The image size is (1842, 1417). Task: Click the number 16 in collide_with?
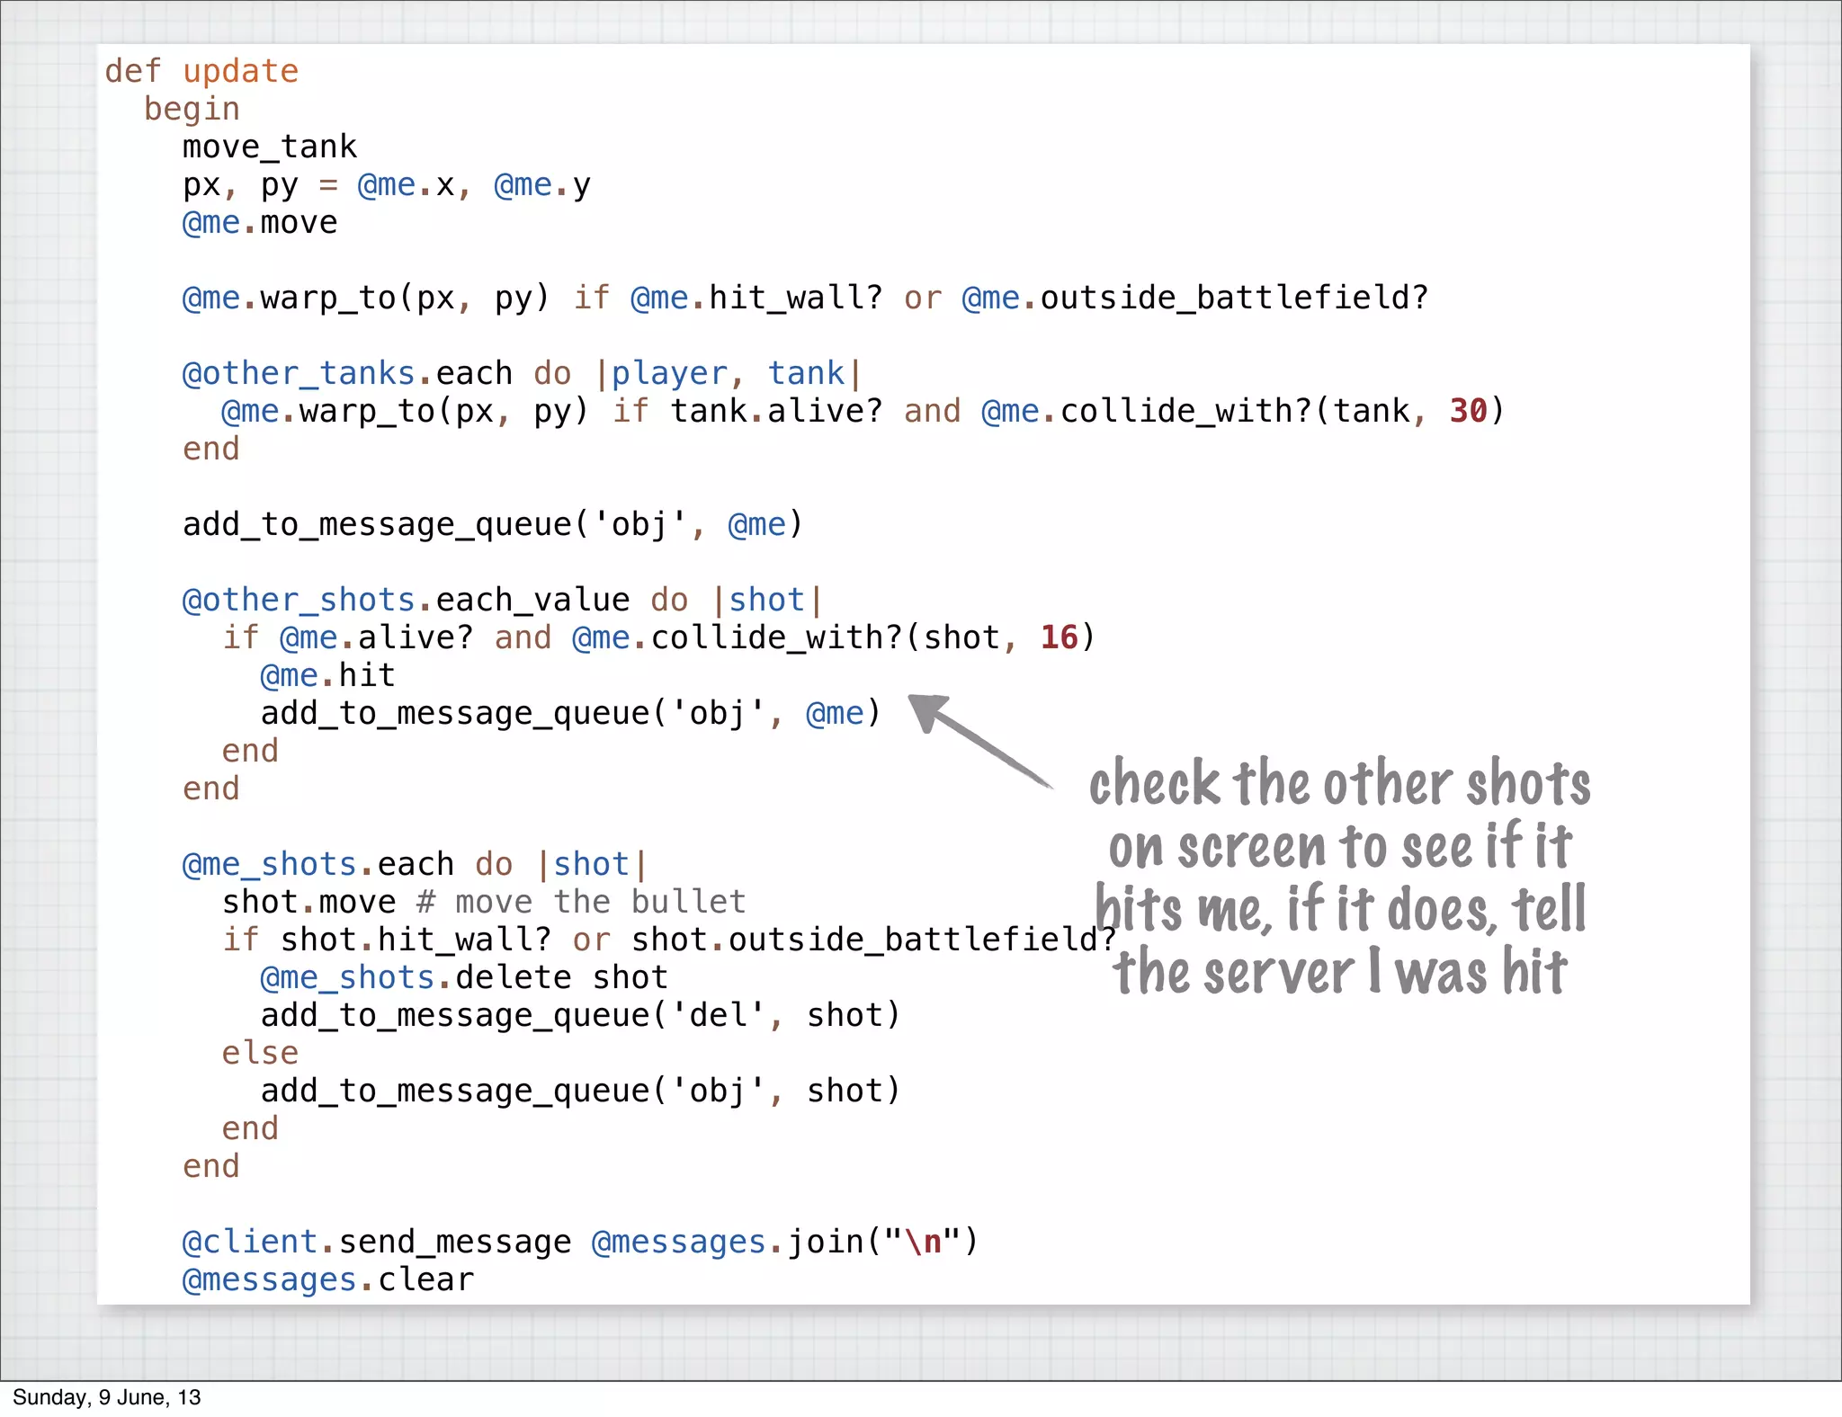pyautogui.click(x=1059, y=637)
